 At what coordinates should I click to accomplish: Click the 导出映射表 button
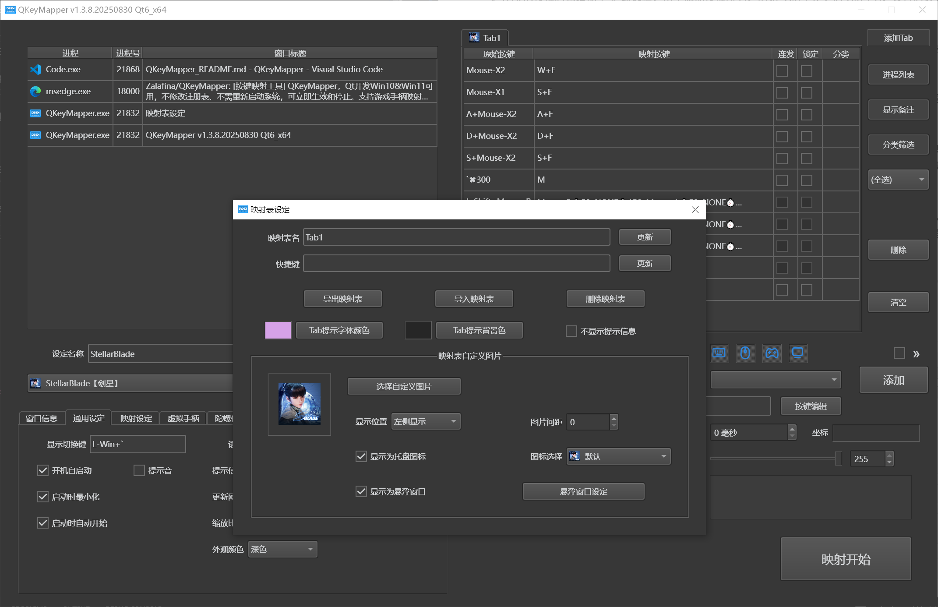[342, 299]
